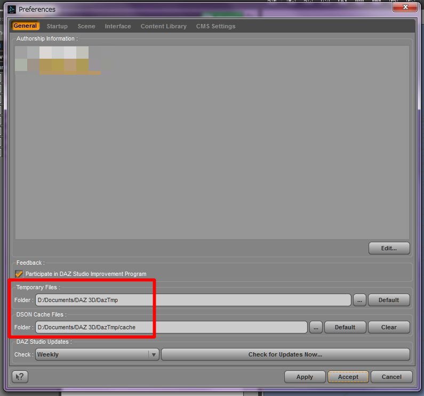Screen dimensions: 424x396
Task: Reset Temporary Files folder to Default
Action: (389, 300)
